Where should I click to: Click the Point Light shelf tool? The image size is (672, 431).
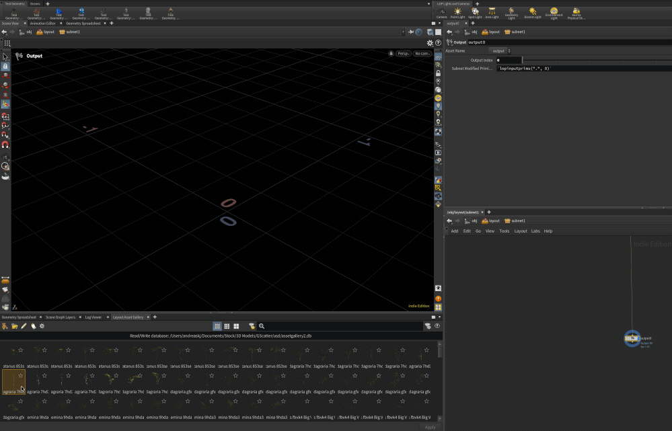point(457,13)
